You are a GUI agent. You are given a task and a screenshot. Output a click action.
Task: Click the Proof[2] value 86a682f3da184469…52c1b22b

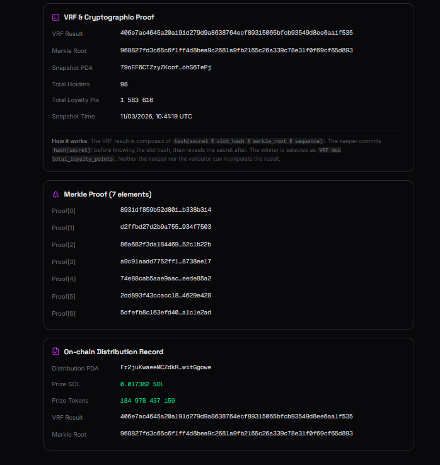tap(166, 244)
